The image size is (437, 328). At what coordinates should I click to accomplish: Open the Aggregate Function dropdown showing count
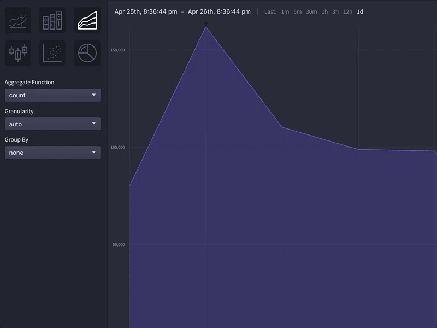point(52,95)
